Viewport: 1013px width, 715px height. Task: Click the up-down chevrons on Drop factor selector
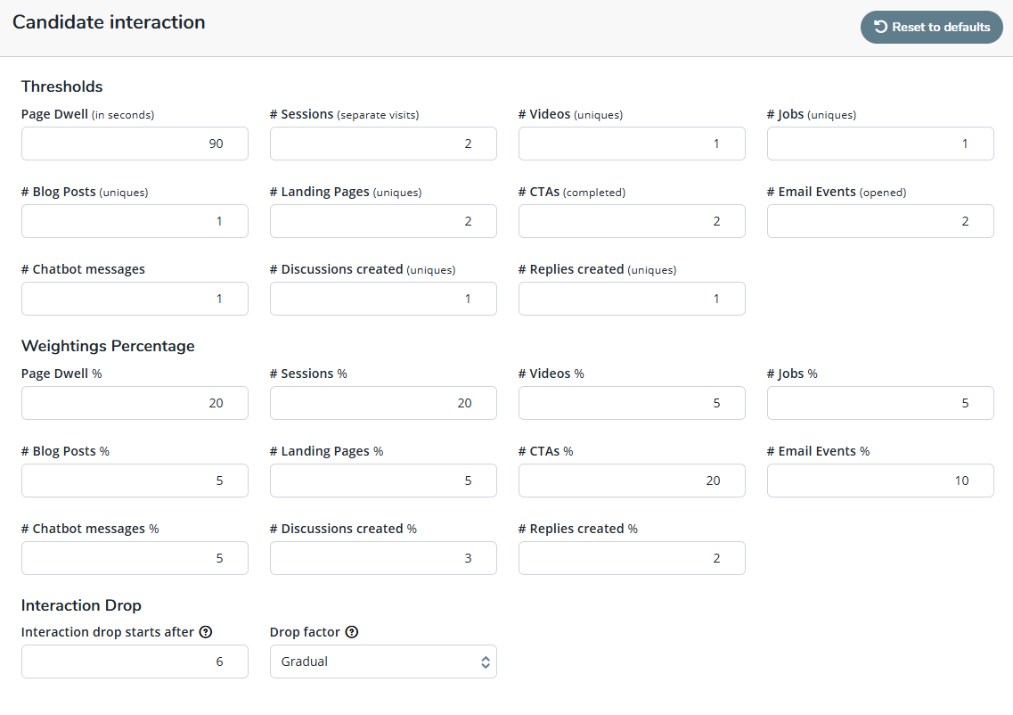pos(486,662)
